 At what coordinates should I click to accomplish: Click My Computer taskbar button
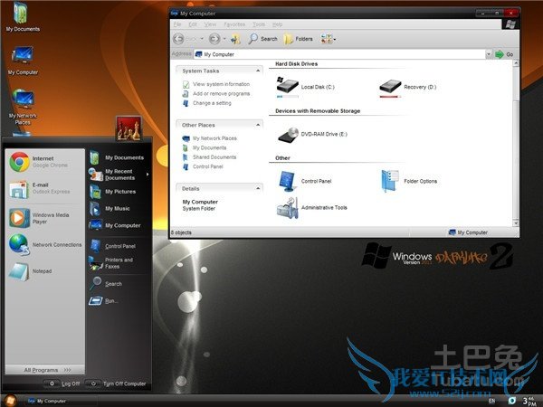click(59, 401)
